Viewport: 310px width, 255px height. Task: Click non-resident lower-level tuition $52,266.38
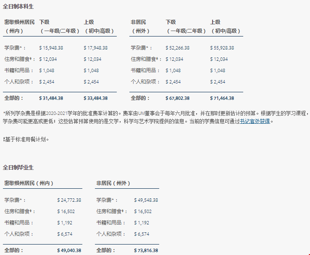[x=177, y=48]
